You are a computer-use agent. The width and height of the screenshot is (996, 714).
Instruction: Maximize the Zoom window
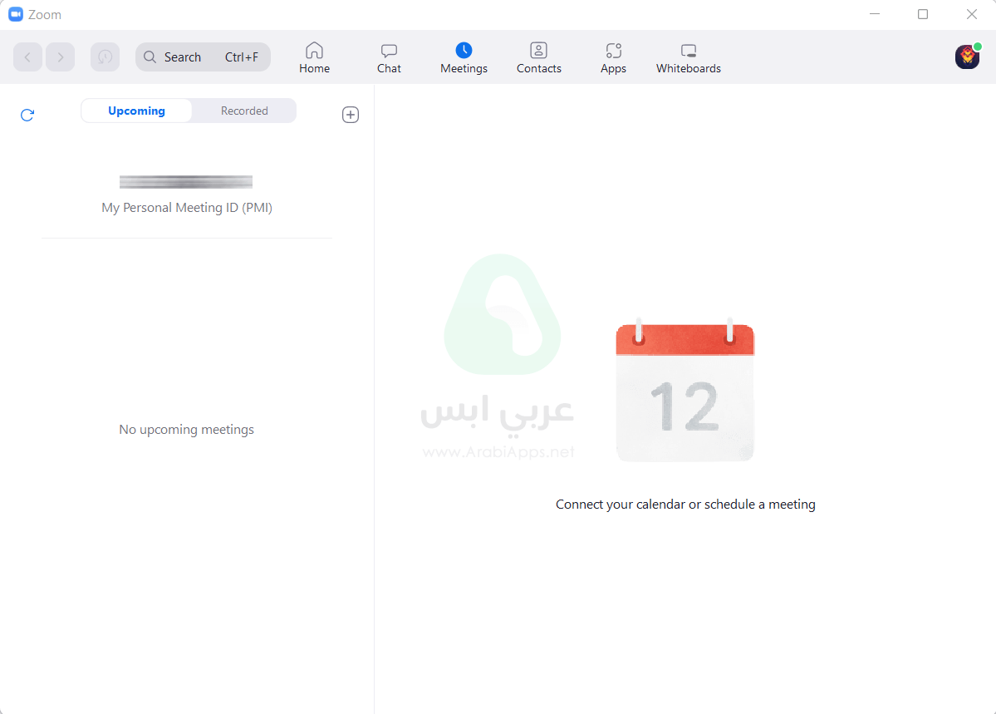[x=923, y=14]
